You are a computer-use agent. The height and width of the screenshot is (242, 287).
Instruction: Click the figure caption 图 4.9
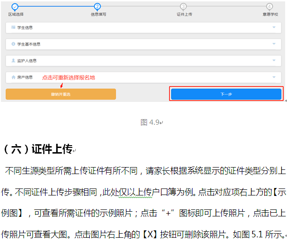[151, 122]
